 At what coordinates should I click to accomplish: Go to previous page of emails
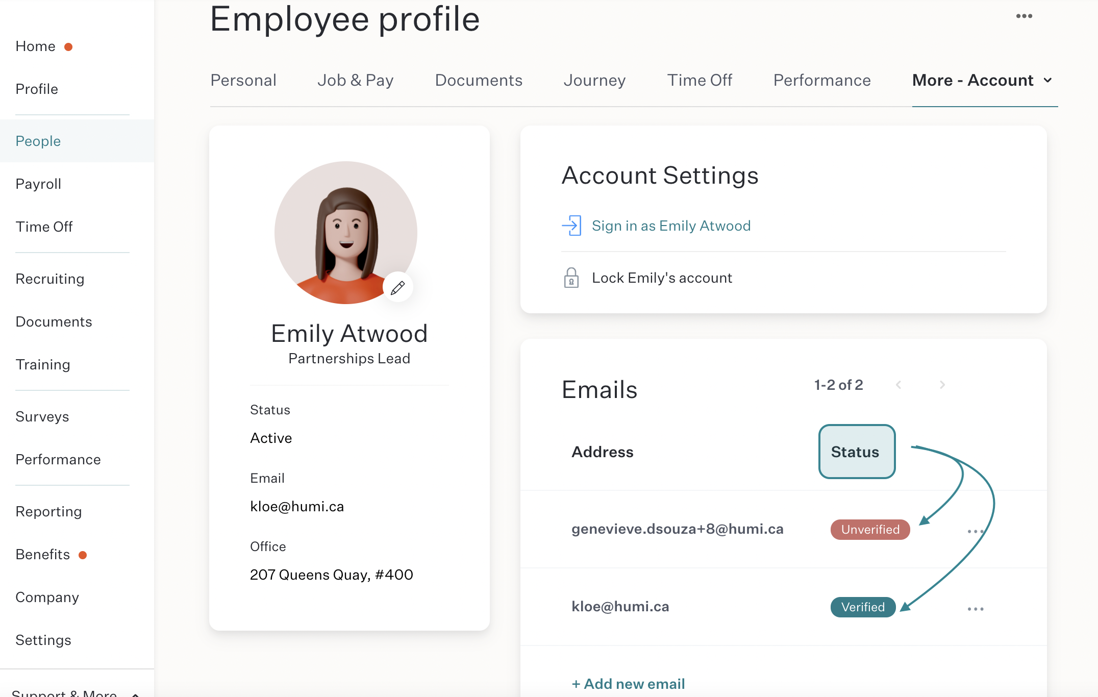click(x=899, y=385)
